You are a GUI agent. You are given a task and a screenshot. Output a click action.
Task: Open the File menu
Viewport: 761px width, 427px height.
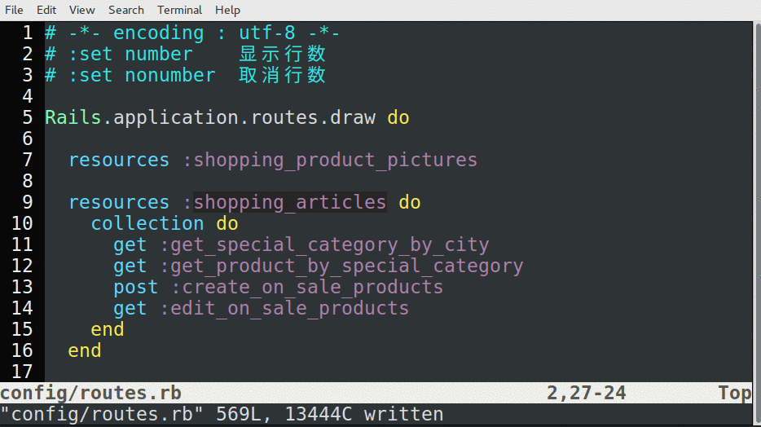click(14, 10)
